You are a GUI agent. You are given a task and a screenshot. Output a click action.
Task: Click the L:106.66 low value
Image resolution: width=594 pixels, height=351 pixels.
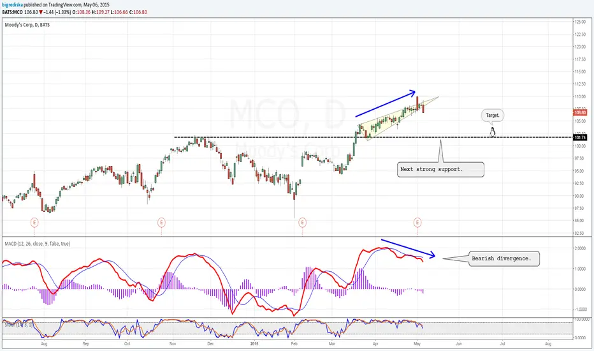[x=119, y=12]
